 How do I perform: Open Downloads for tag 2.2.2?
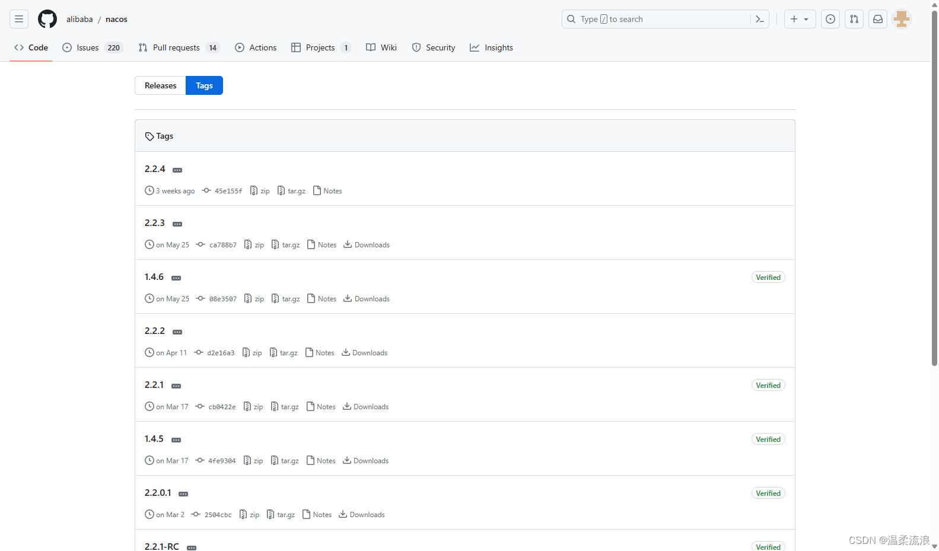[x=364, y=353]
